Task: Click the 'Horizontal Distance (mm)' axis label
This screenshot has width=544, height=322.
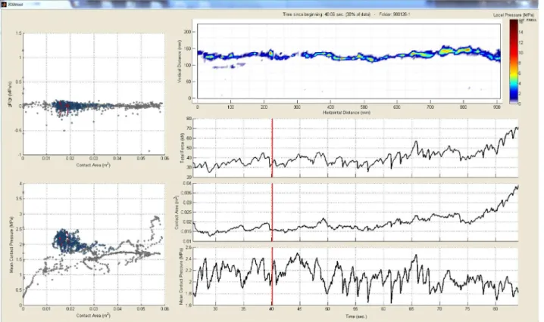Action: pyautogui.click(x=346, y=113)
